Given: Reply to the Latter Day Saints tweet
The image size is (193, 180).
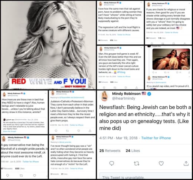Looking at the screenshot, I should pos(56,131).
